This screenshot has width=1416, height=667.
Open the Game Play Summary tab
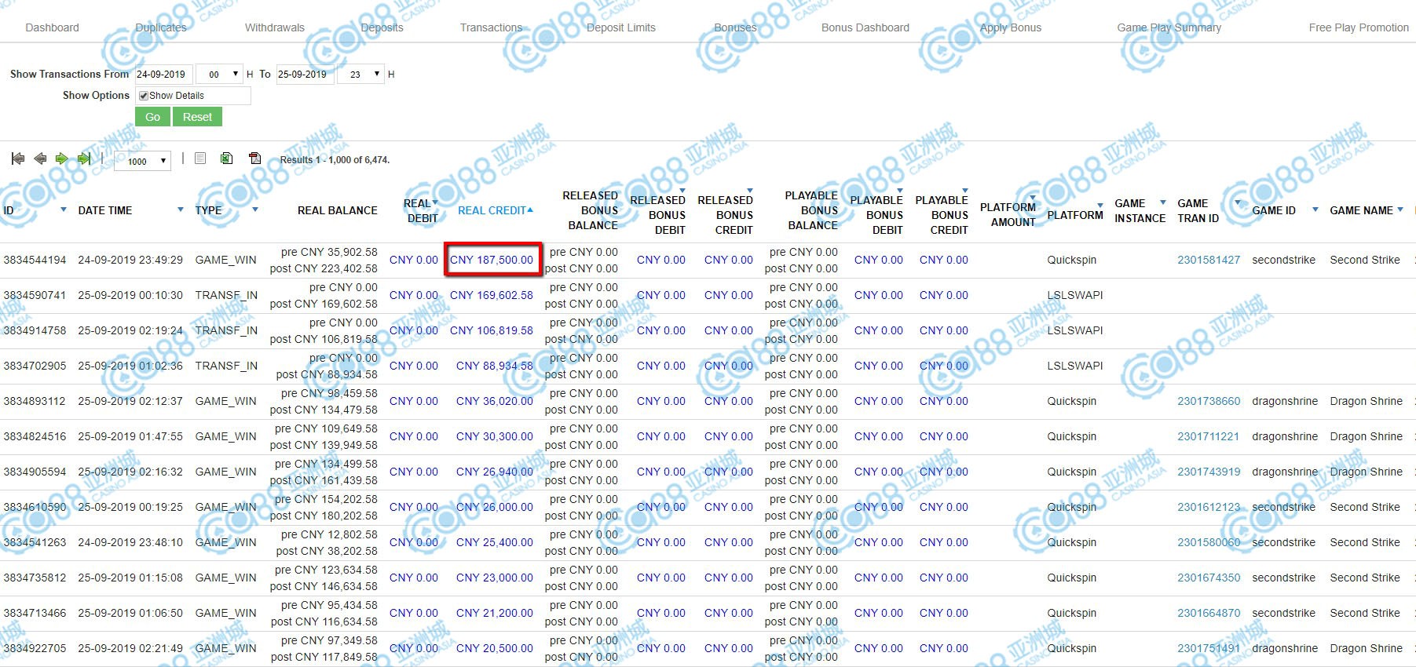click(x=1169, y=27)
